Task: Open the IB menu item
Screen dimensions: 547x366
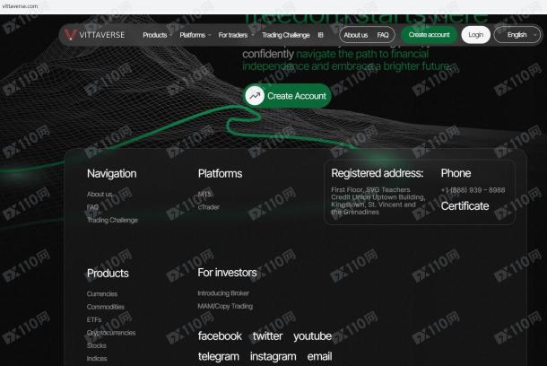Action: coord(320,35)
